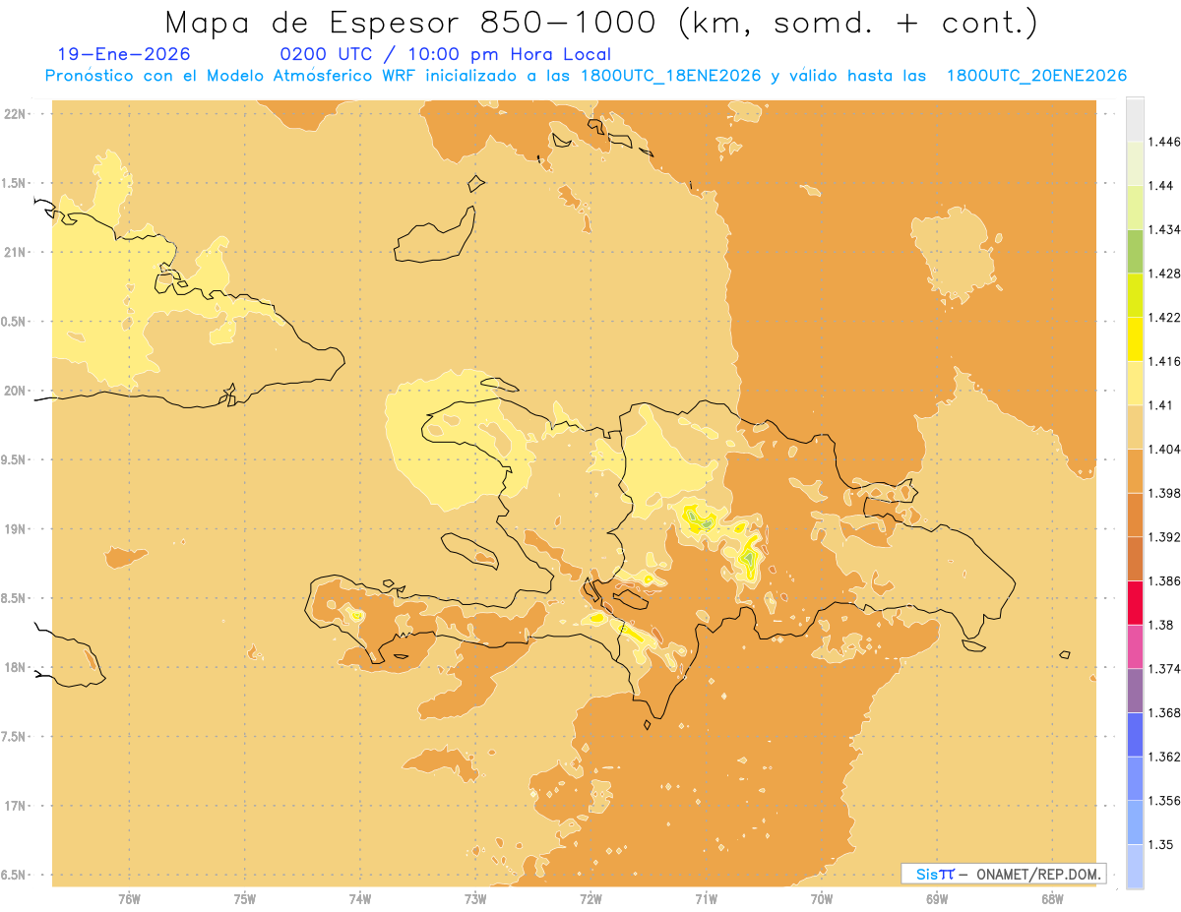Click the legend value '1.446'

(1165, 142)
